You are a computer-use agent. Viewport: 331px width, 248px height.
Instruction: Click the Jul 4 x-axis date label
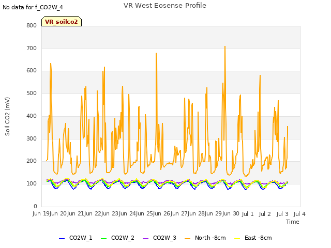pyautogui.click(x=299, y=214)
